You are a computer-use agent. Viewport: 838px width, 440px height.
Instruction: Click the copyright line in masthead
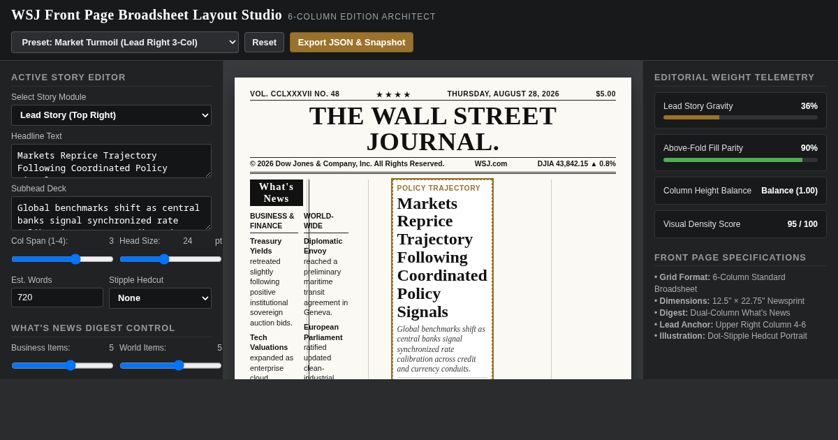[x=347, y=163]
